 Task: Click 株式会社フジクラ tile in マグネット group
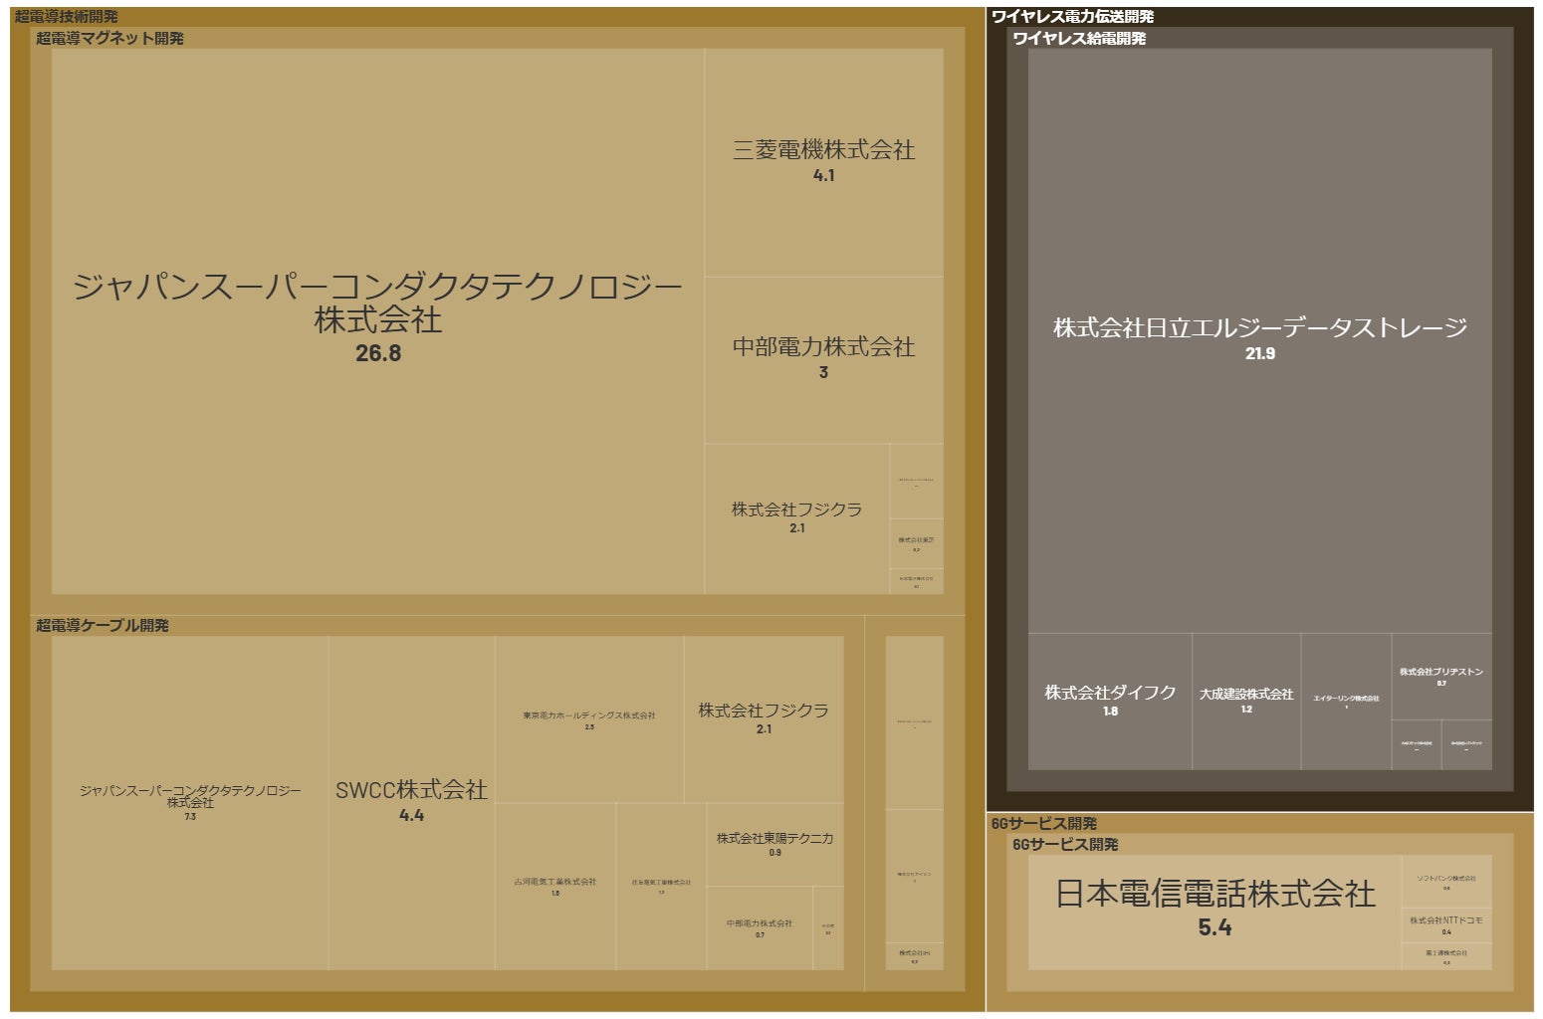pos(796,518)
